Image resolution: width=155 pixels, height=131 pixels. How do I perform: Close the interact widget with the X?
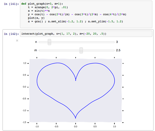coord(17,41)
